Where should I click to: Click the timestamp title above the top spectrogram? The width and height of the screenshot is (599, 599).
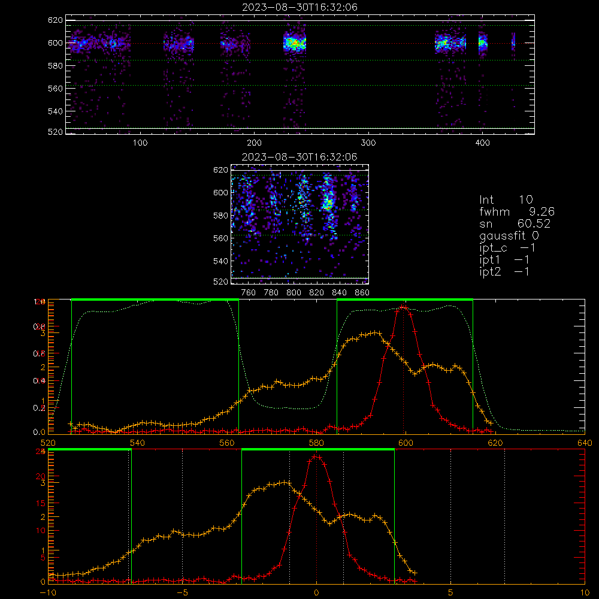(300, 7)
